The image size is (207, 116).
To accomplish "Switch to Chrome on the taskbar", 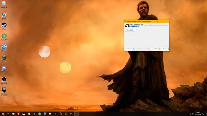I will (29, 114).
